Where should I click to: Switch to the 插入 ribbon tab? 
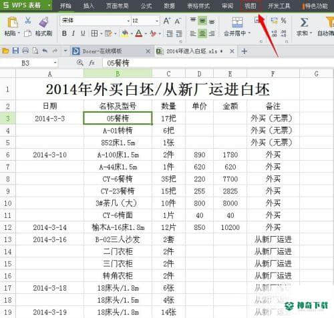[x=88, y=6]
